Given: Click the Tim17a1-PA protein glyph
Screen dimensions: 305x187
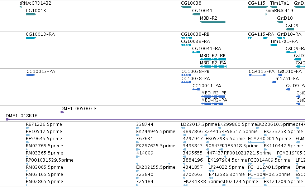Looking at the screenshot, I should [274, 82].
